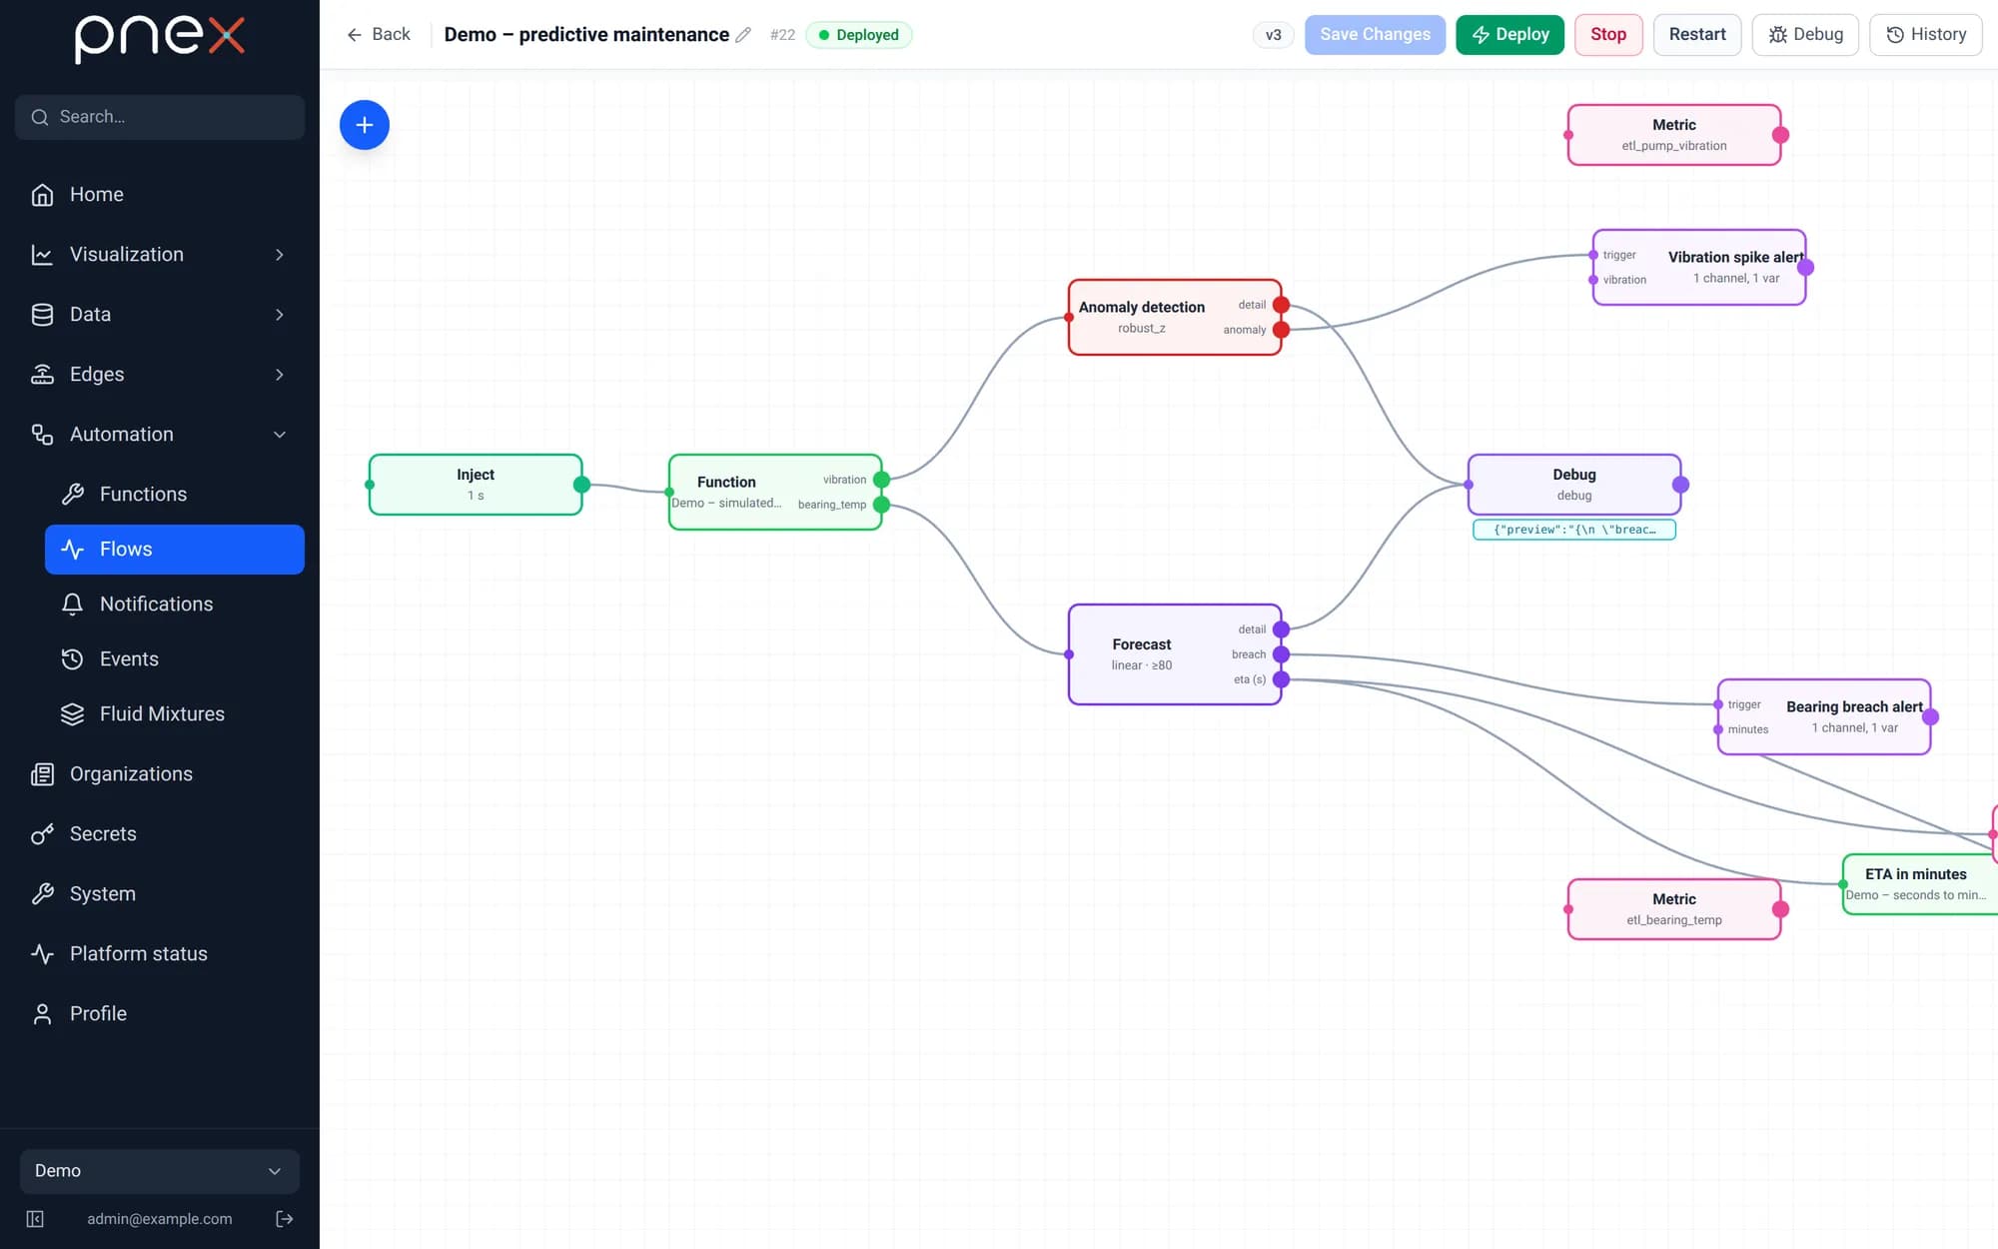Select the Inject node

coord(476,485)
